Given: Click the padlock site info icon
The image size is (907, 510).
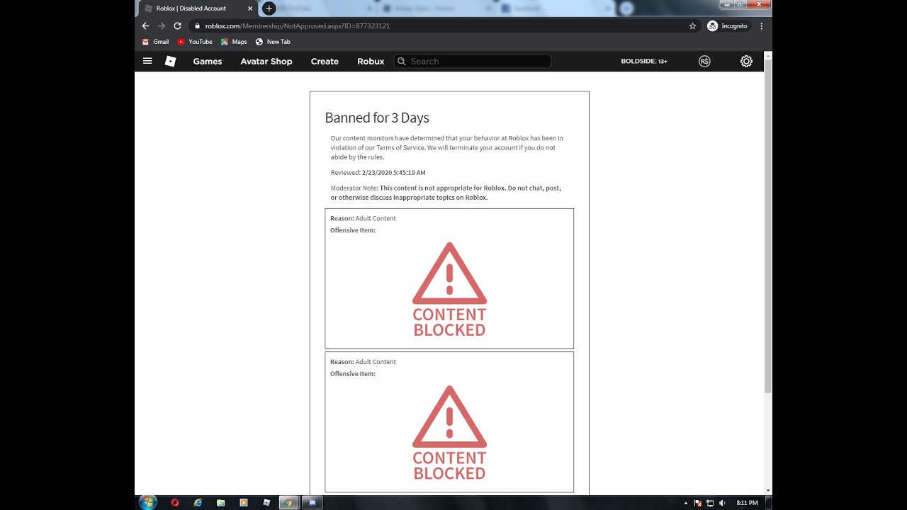Looking at the screenshot, I should click(198, 26).
